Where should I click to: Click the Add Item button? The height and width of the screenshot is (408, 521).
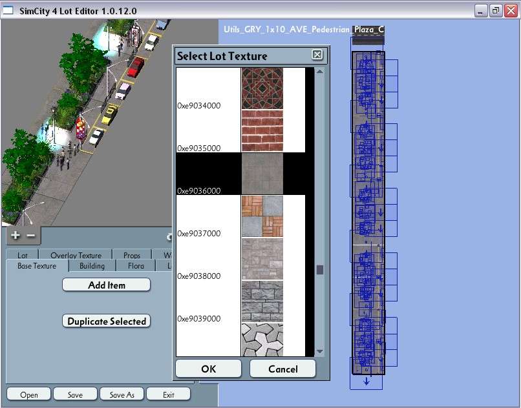106,285
